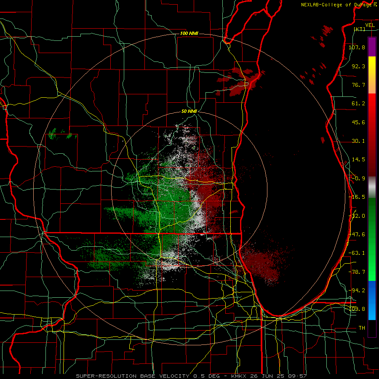Select the -47.6 scale value

pos(357,235)
